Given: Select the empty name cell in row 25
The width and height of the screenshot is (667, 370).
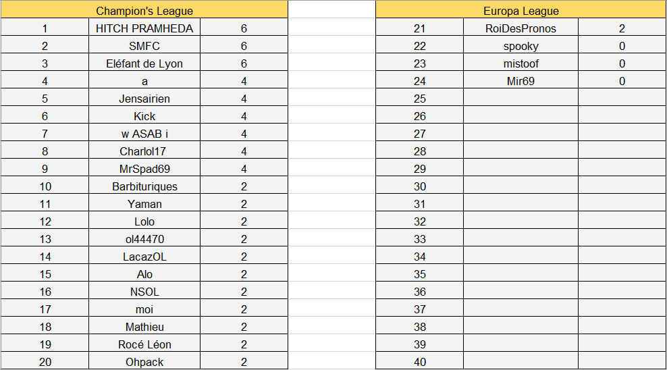Looking at the screenshot, I should pos(521,99).
